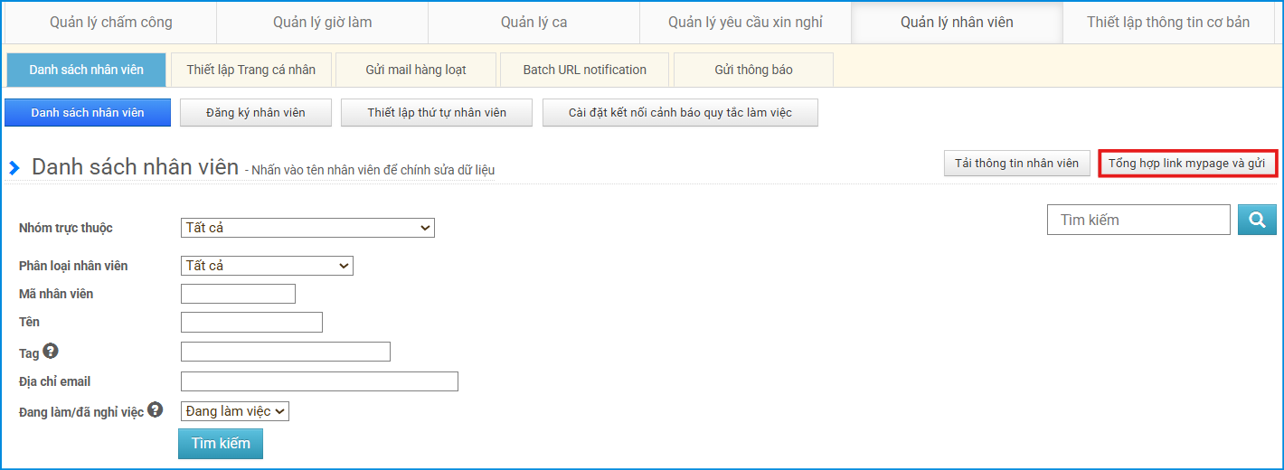
Task: Expand the Nhóm trực thuộc dropdown
Action: (307, 228)
